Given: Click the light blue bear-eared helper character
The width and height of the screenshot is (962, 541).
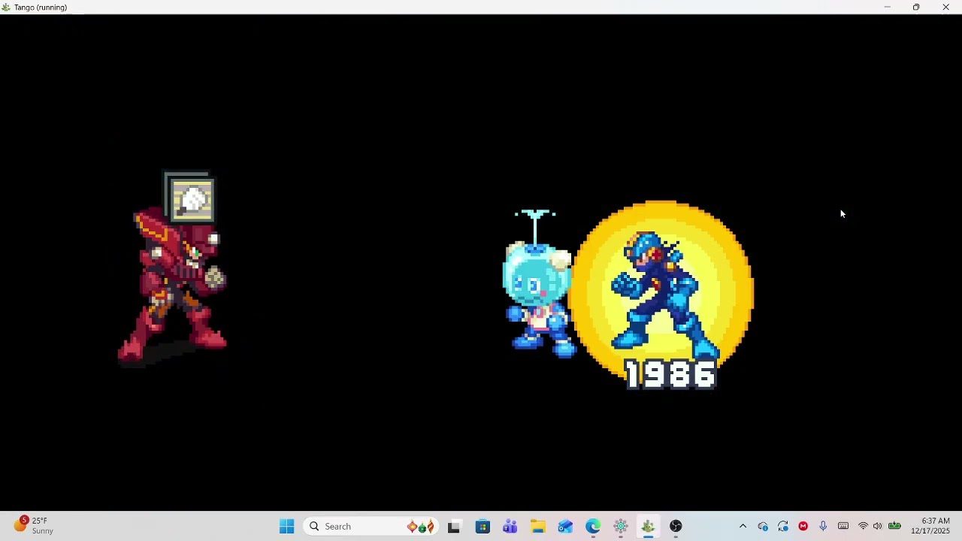Looking at the screenshot, I should tap(537, 284).
